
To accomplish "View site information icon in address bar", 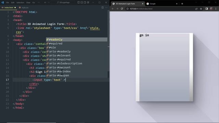I will [128, 9].
